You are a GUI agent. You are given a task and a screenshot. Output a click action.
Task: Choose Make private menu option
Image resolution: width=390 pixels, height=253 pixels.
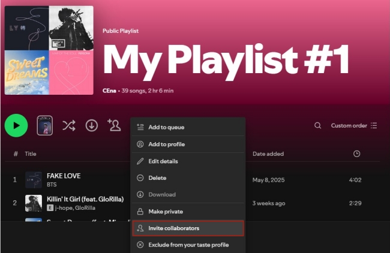[x=188, y=212]
